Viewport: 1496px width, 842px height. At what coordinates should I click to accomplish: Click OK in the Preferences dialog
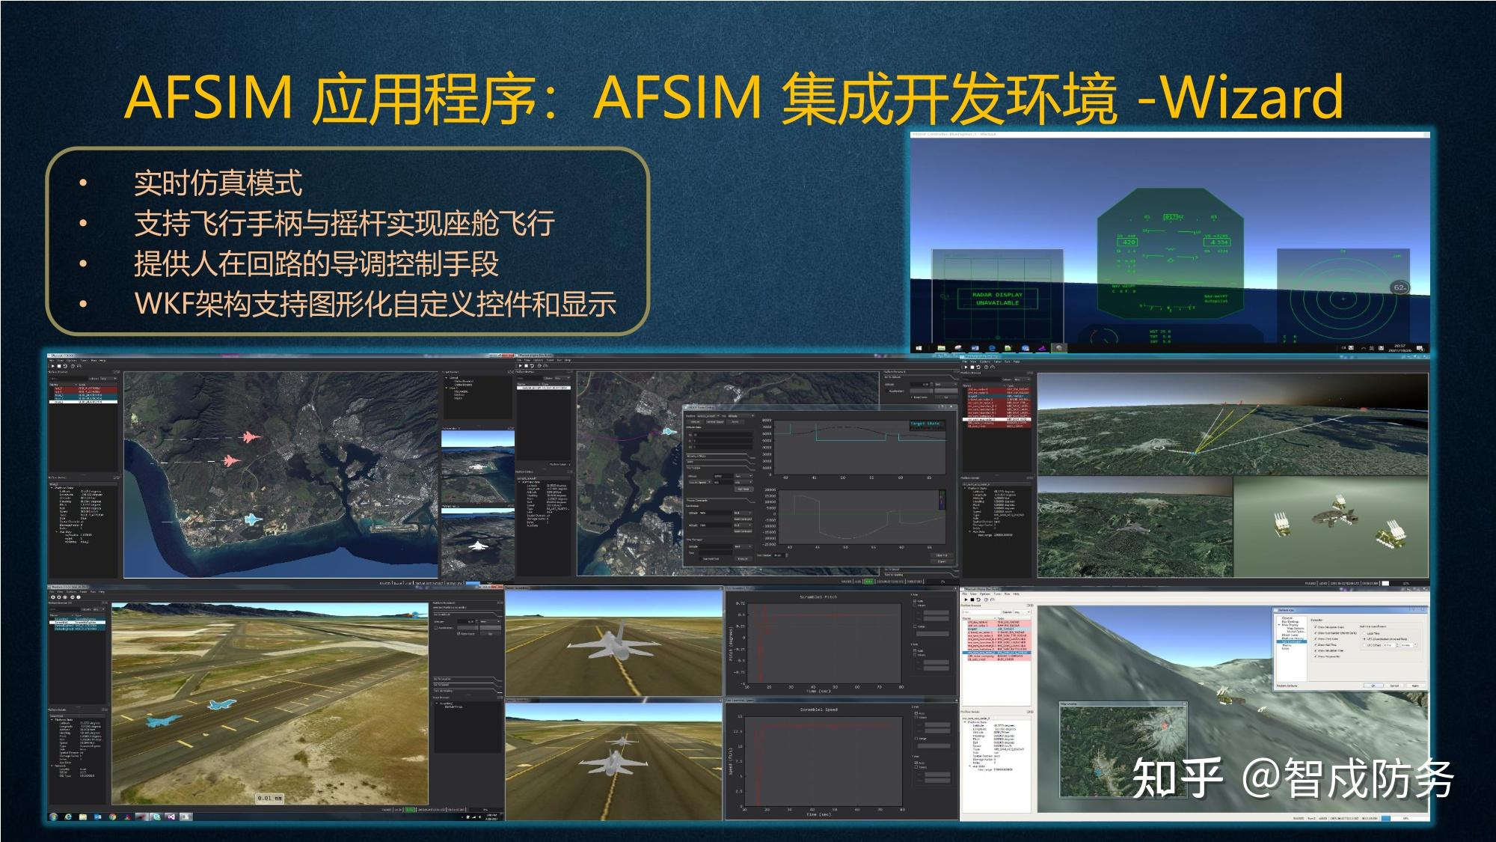pyautogui.click(x=1373, y=686)
